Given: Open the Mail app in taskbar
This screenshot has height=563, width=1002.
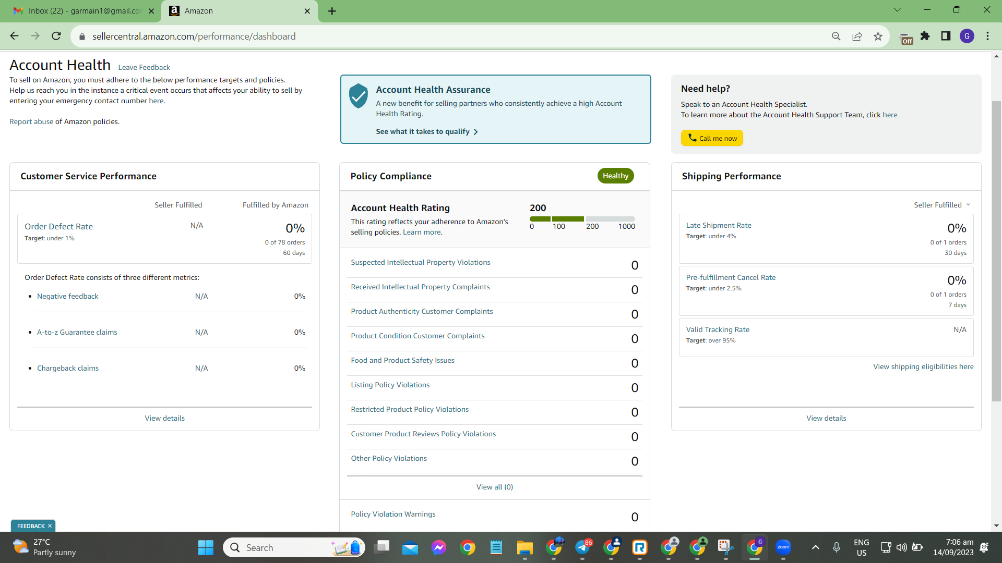Looking at the screenshot, I should (410, 547).
